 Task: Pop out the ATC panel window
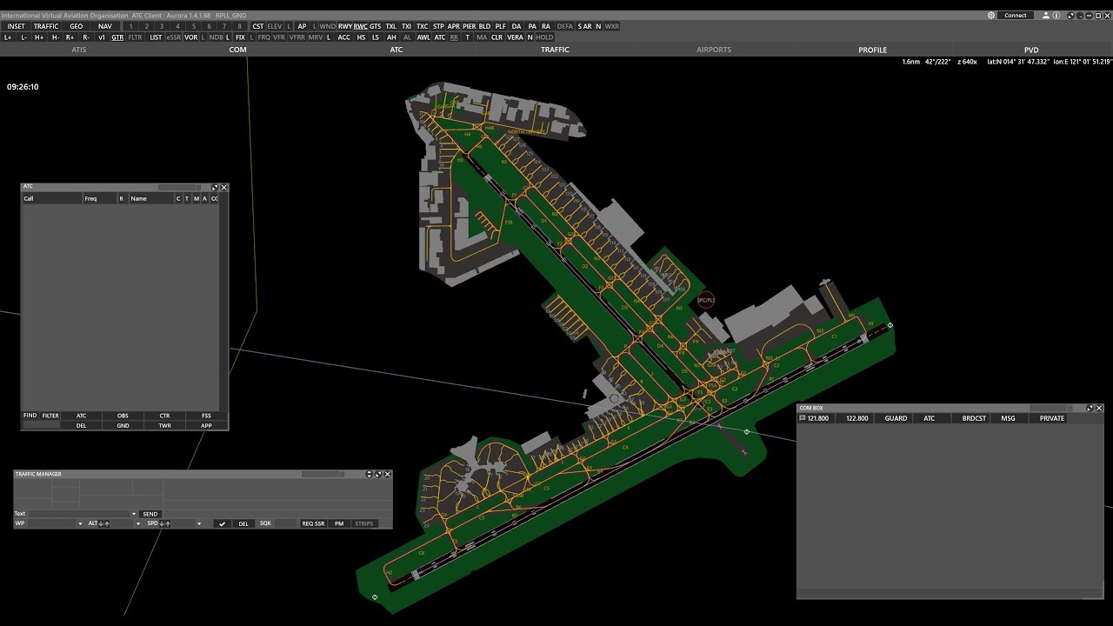click(x=215, y=187)
